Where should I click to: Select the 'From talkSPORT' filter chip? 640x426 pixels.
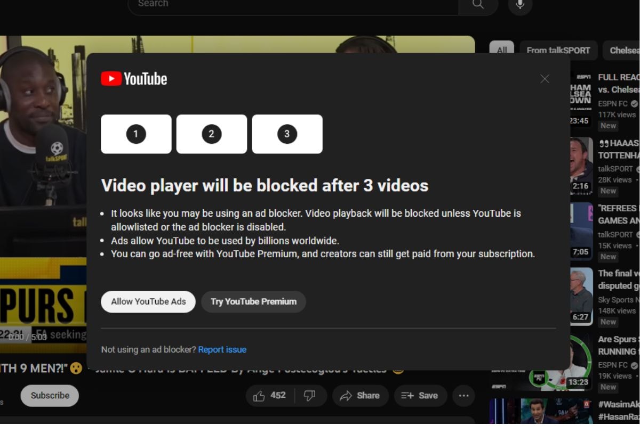pyautogui.click(x=558, y=51)
